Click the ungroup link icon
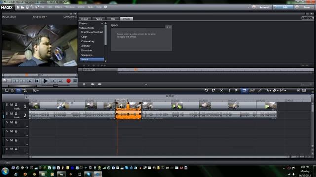 [260, 90]
